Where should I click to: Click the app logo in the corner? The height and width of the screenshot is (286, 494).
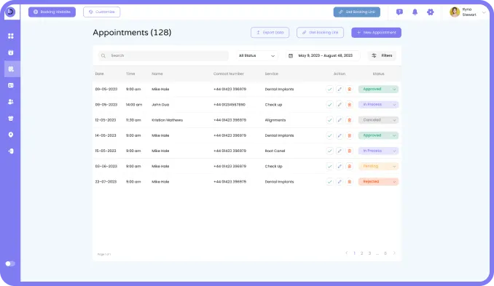(x=10, y=12)
